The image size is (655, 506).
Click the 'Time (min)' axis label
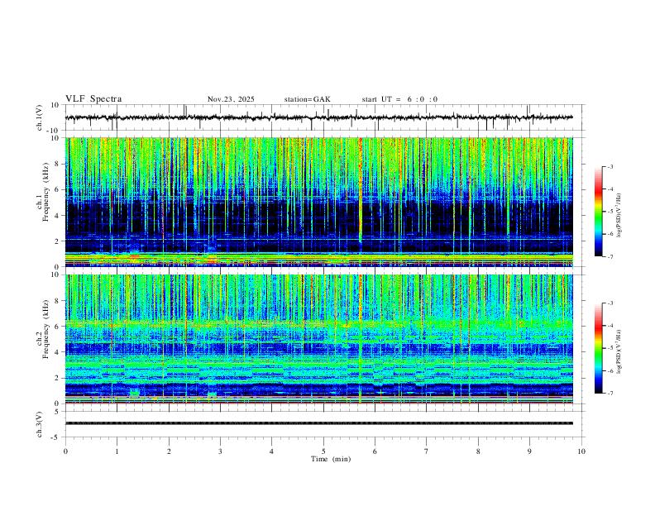331,459
